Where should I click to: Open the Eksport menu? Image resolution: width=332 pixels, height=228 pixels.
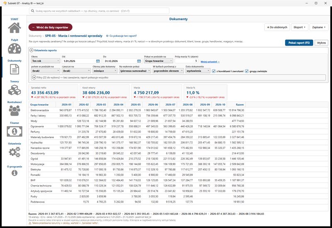tap(299, 27)
